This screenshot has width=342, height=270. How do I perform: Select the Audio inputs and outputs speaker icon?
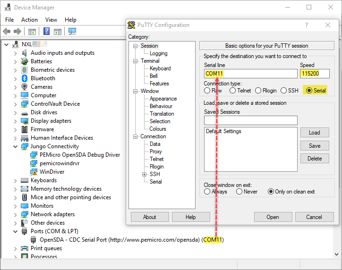(x=25, y=53)
